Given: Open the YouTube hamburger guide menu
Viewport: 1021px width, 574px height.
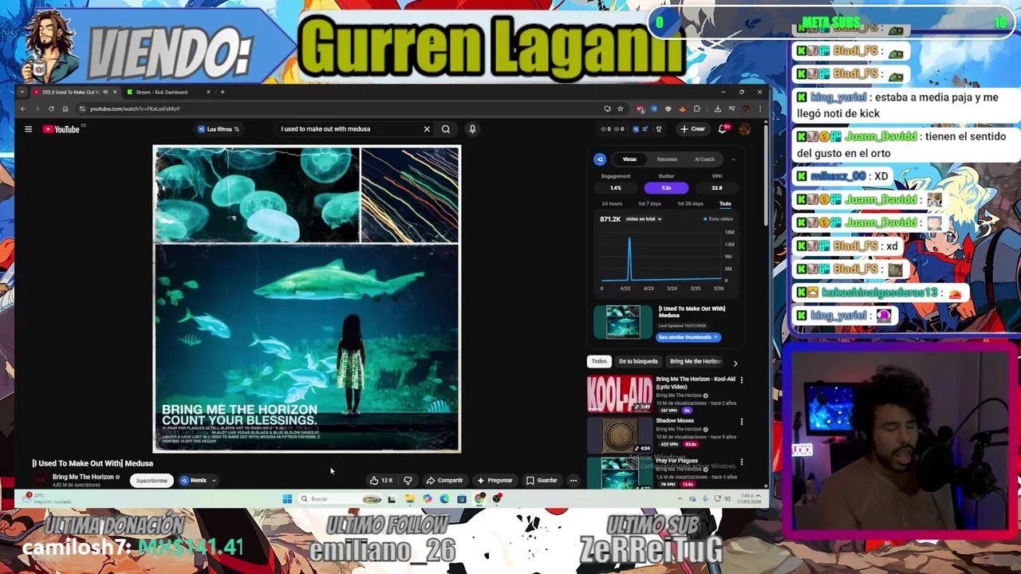Looking at the screenshot, I should coord(28,129).
